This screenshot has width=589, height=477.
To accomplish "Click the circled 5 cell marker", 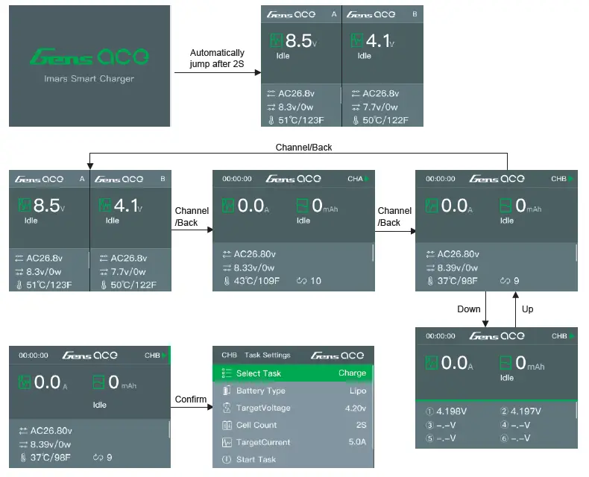I will (x=429, y=438).
